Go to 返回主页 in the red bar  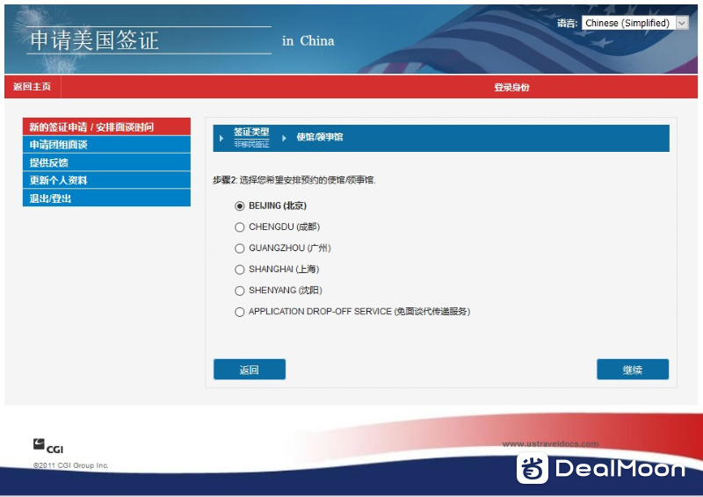pos(33,87)
